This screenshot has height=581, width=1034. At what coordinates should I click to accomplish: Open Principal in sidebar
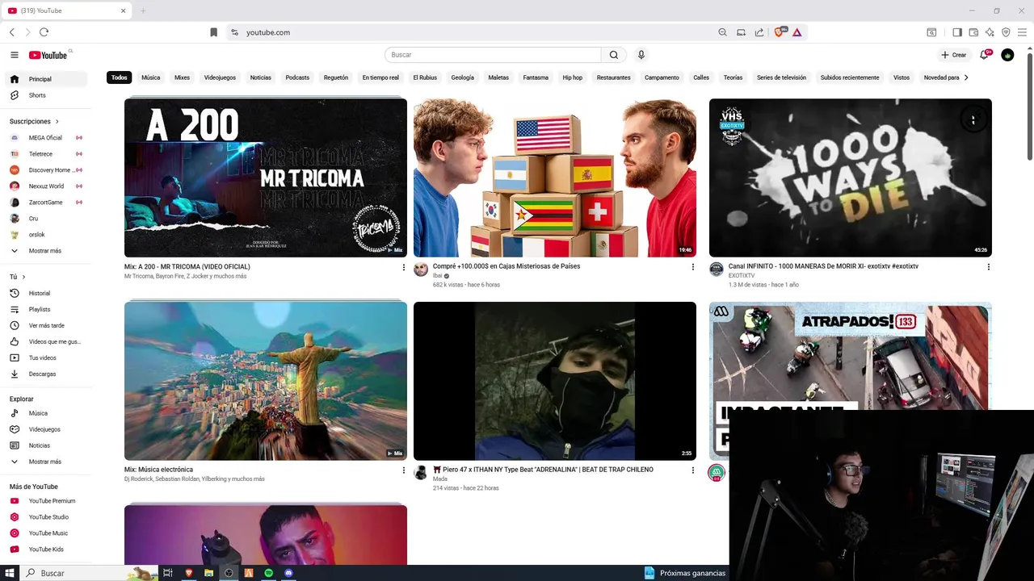pos(45,79)
